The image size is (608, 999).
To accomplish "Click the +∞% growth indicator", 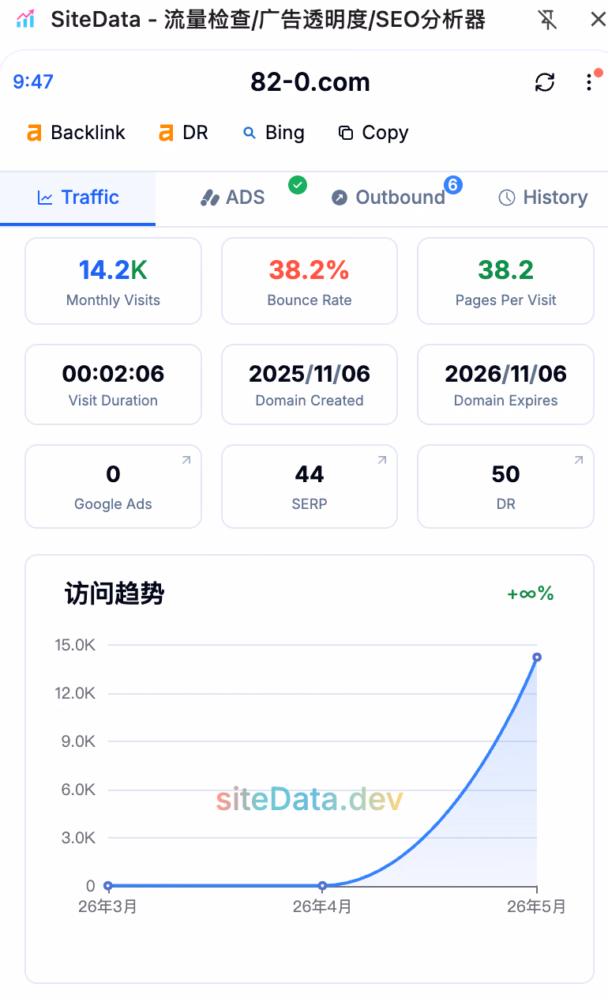I will [x=531, y=594].
